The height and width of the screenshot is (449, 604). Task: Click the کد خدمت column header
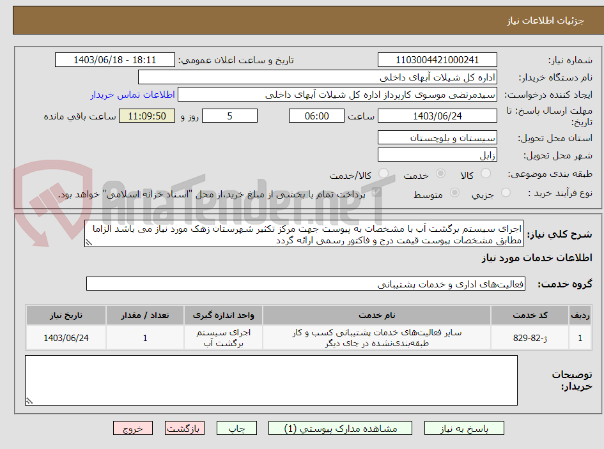[530, 316]
